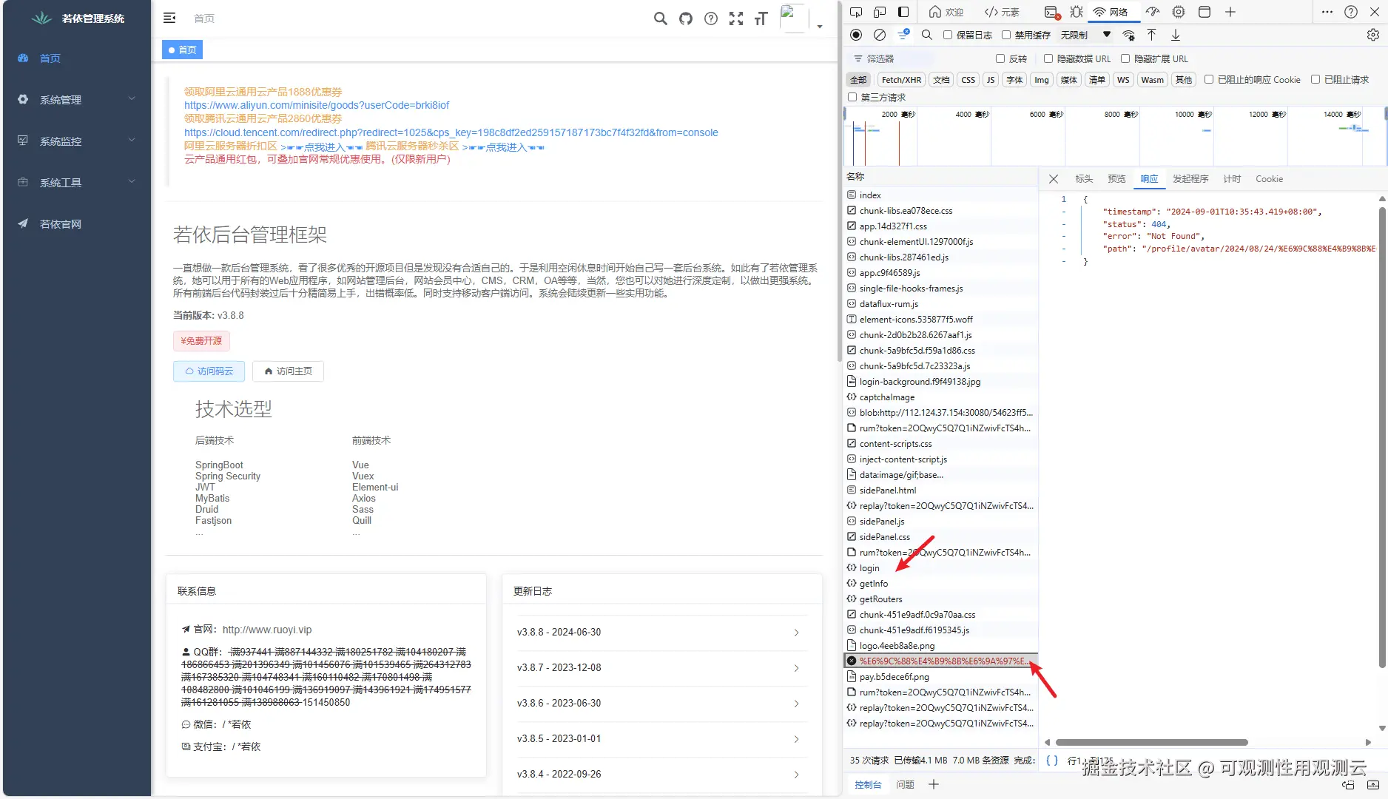This screenshot has width=1388, height=799.
Task: Switch to the 计时 details tab
Action: coord(1232,179)
